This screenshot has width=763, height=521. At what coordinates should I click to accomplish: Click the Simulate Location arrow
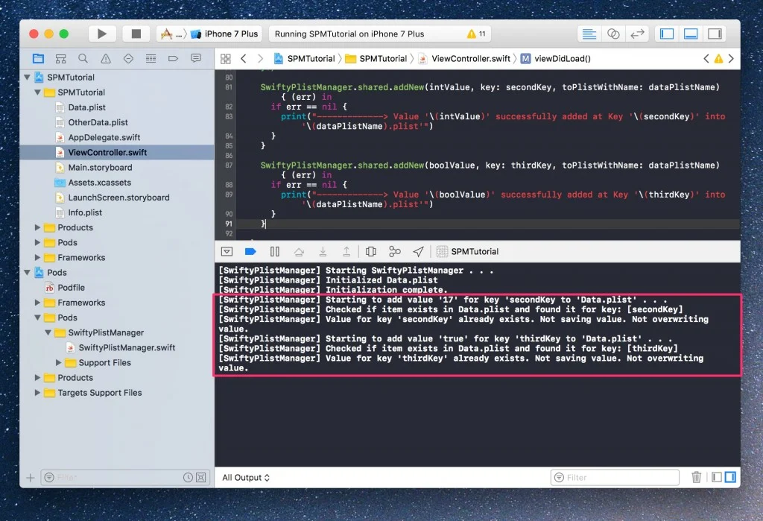pyautogui.click(x=419, y=252)
